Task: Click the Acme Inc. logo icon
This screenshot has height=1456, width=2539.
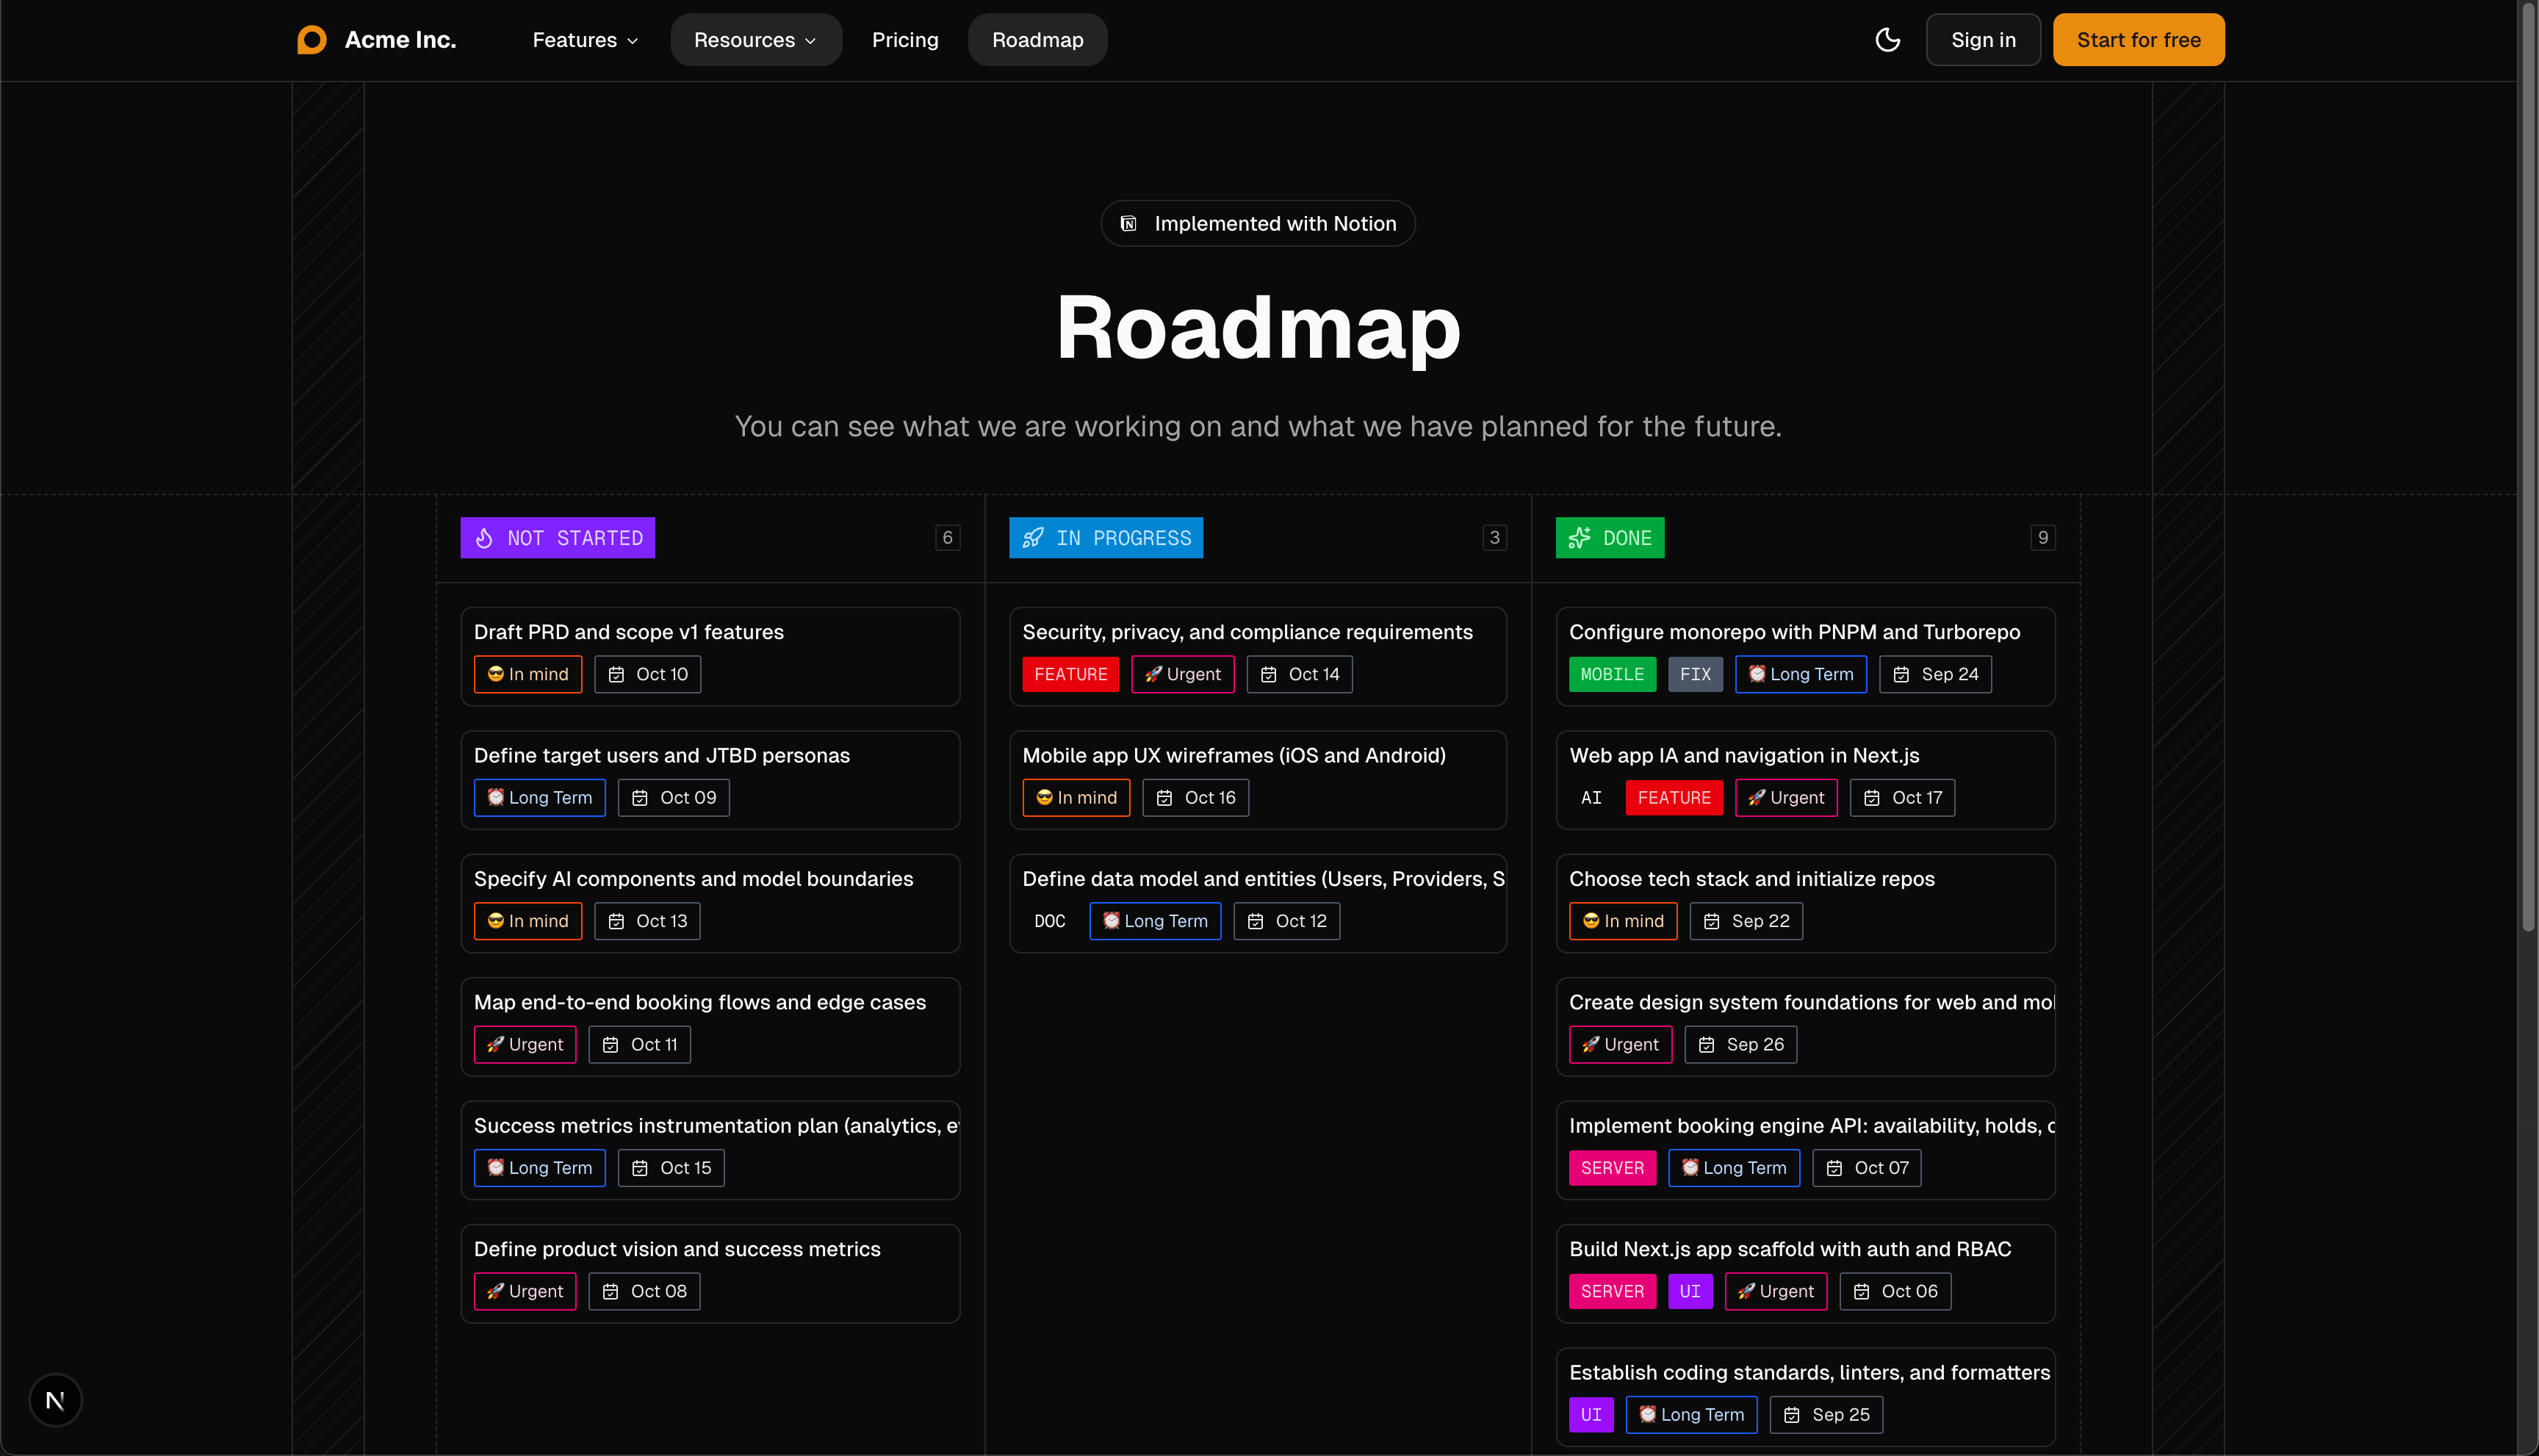Action: [x=311, y=39]
